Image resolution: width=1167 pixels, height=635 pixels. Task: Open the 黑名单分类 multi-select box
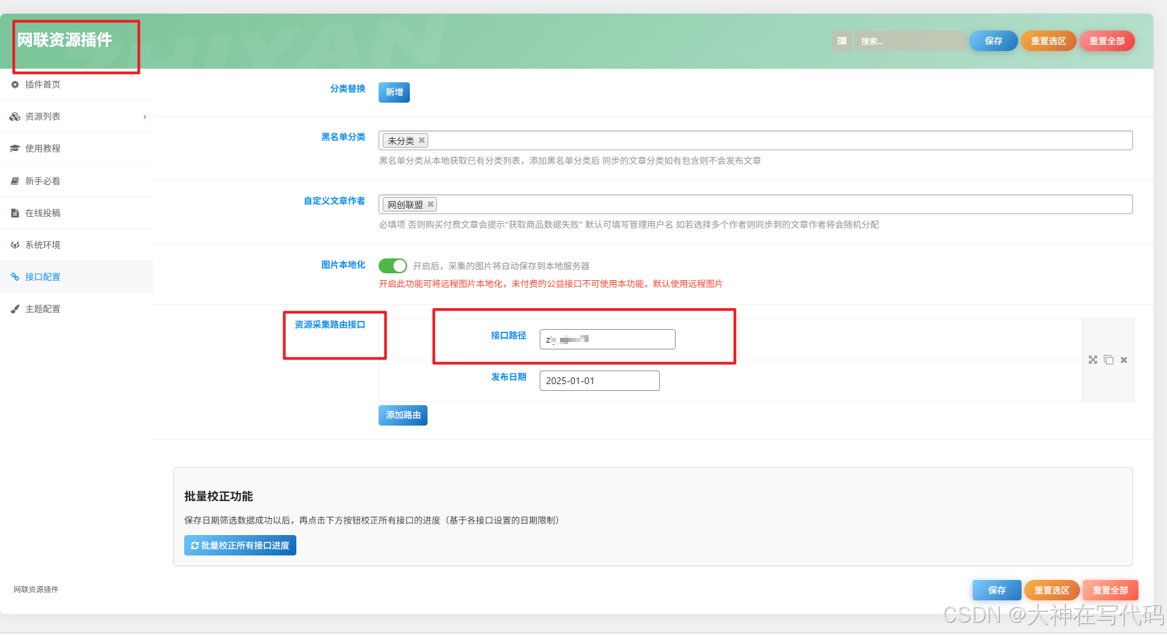point(756,141)
